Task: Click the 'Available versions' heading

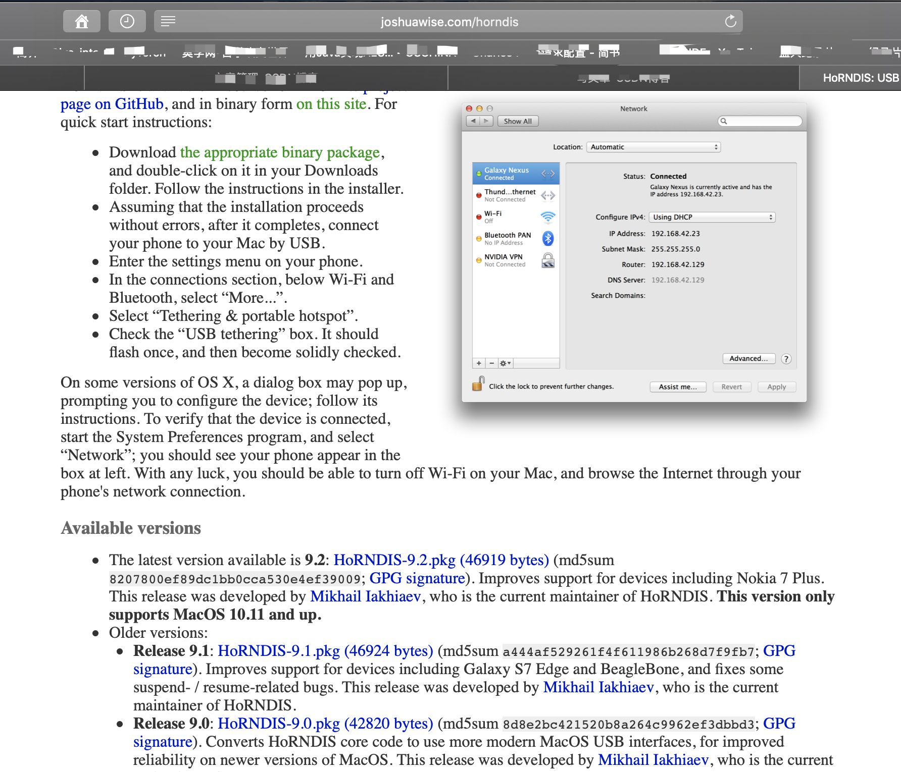Action: pyautogui.click(x=131, y=528)
